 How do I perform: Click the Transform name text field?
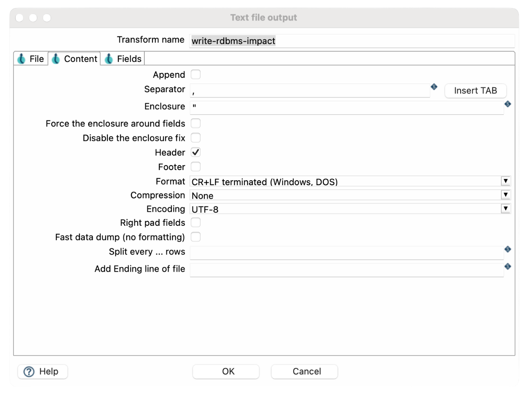click(352, 41)
